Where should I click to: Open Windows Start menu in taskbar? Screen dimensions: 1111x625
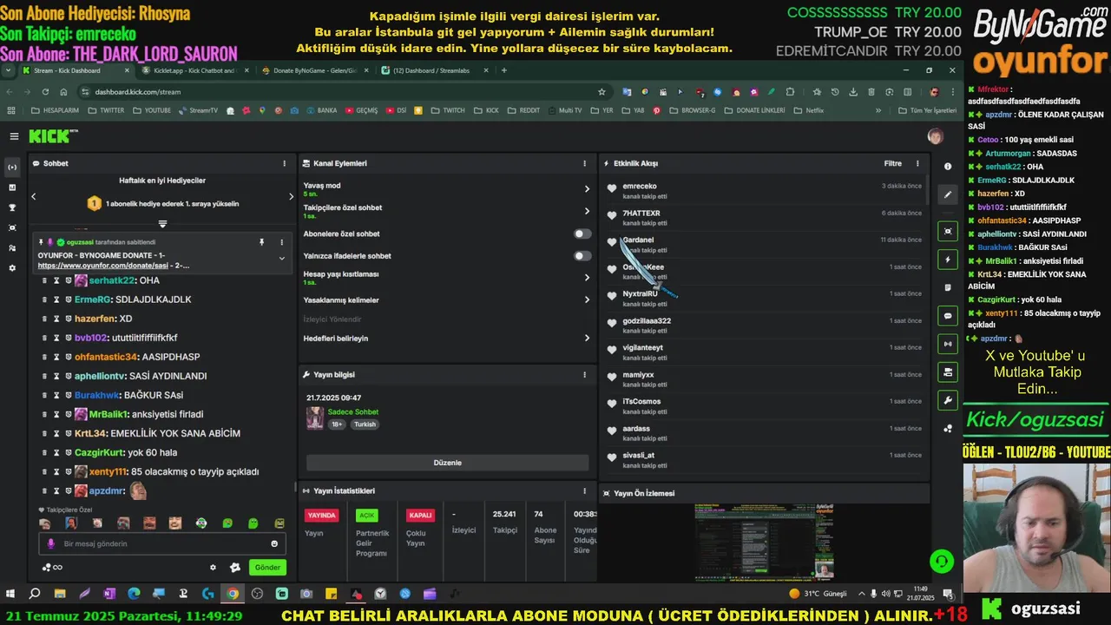pyautogui.click(x=10, y=594)
